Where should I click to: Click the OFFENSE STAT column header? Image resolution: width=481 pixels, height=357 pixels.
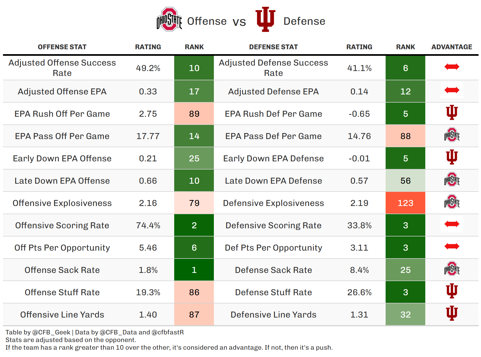(62, 47)
